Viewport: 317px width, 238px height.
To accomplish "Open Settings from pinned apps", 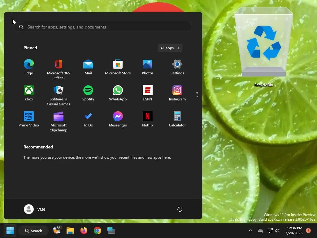I will click(x=177, y=67).
